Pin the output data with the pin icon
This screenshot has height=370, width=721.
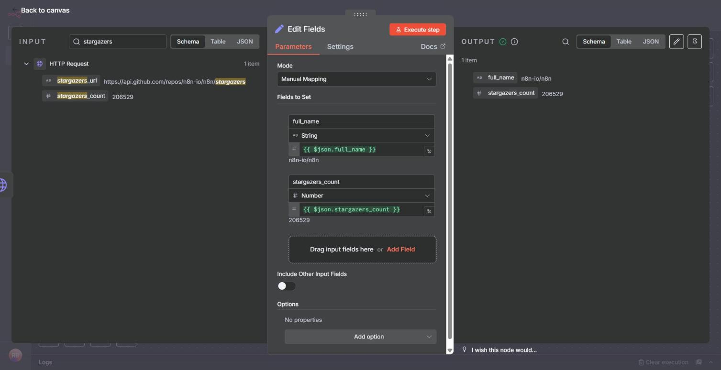pyautogui.click(x=695, y=42)
